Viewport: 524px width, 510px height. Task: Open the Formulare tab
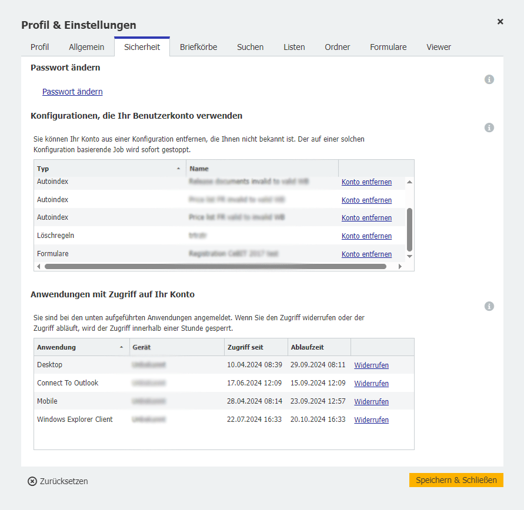pos(388,46)
